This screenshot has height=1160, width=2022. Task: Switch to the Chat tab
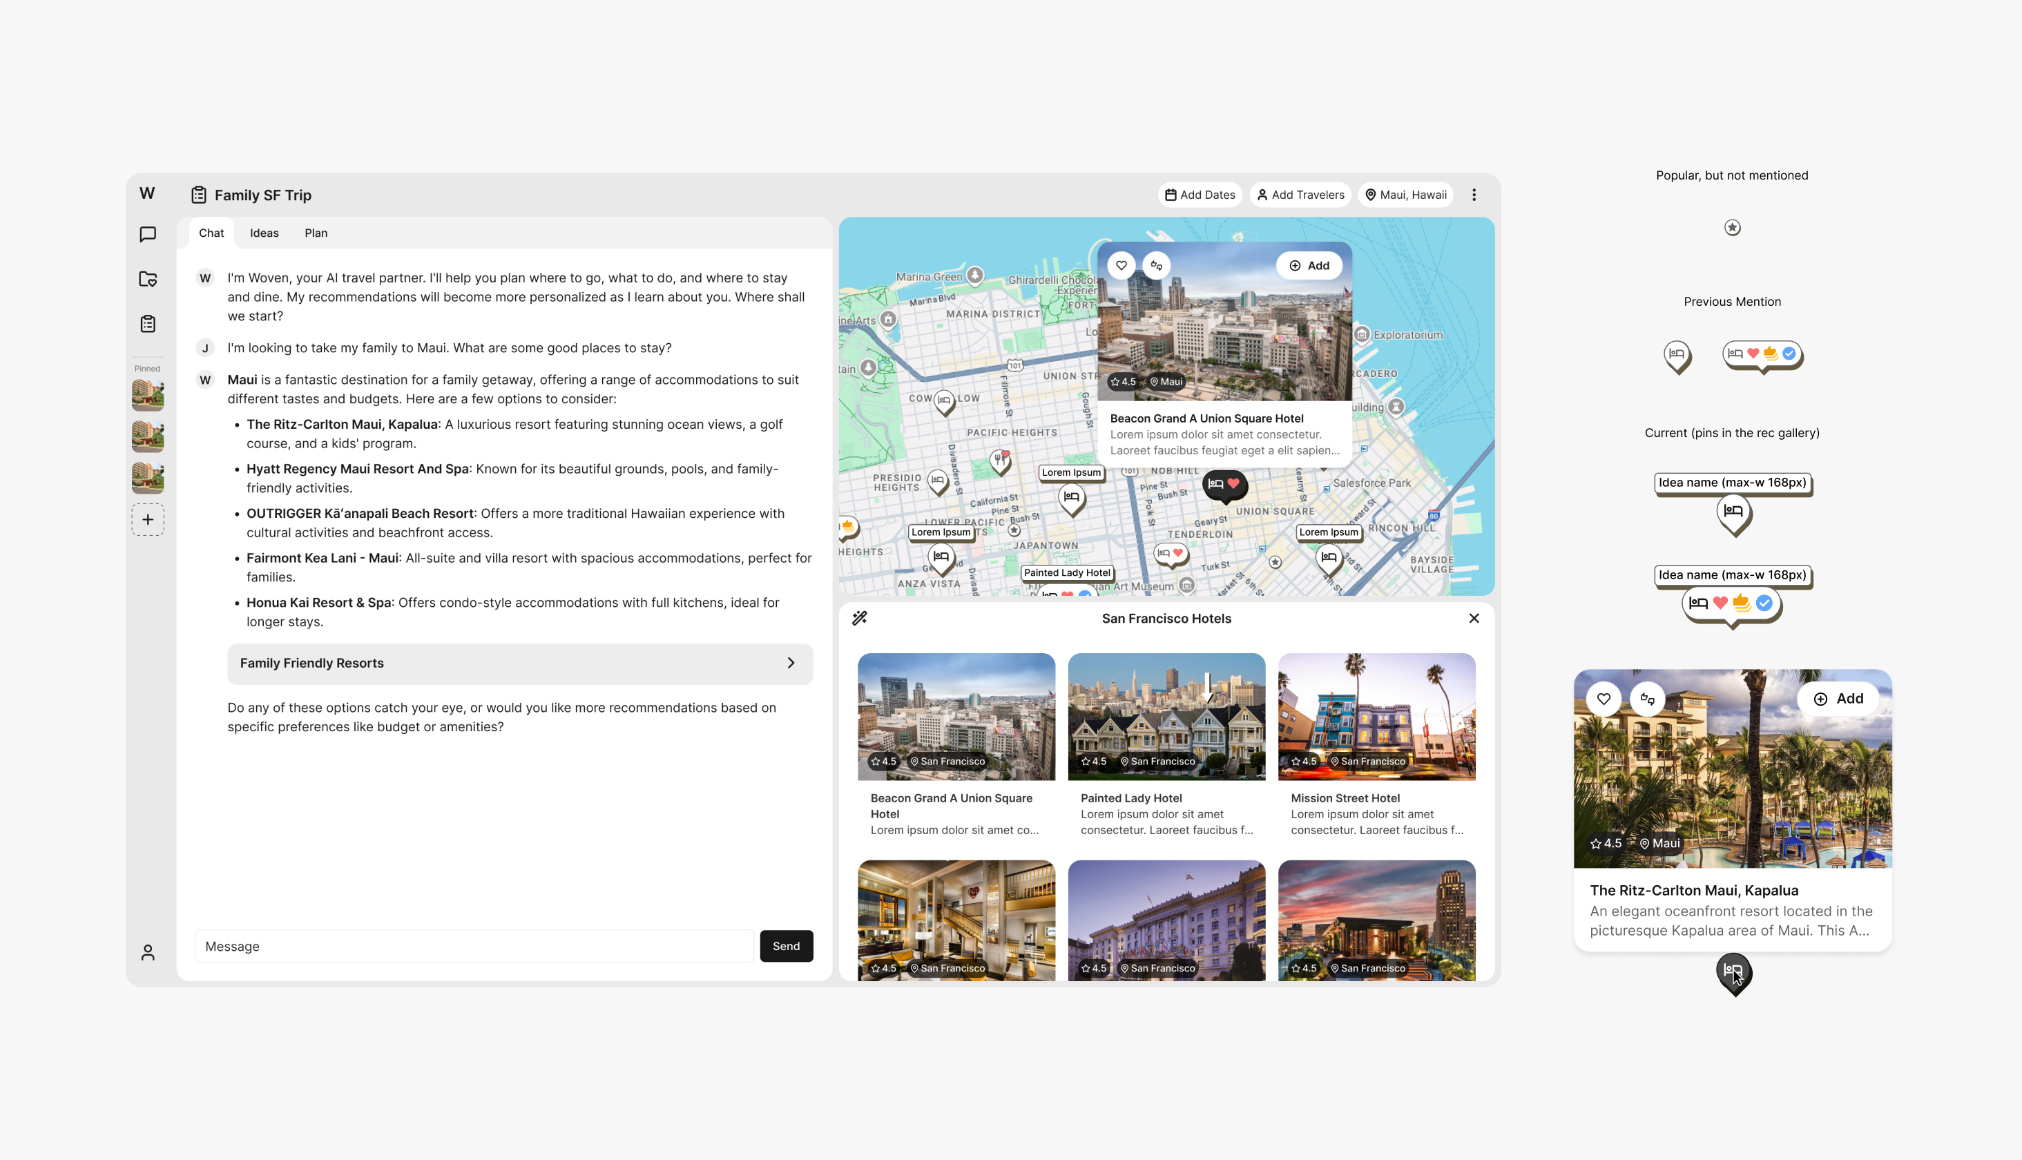click(211, 233)
